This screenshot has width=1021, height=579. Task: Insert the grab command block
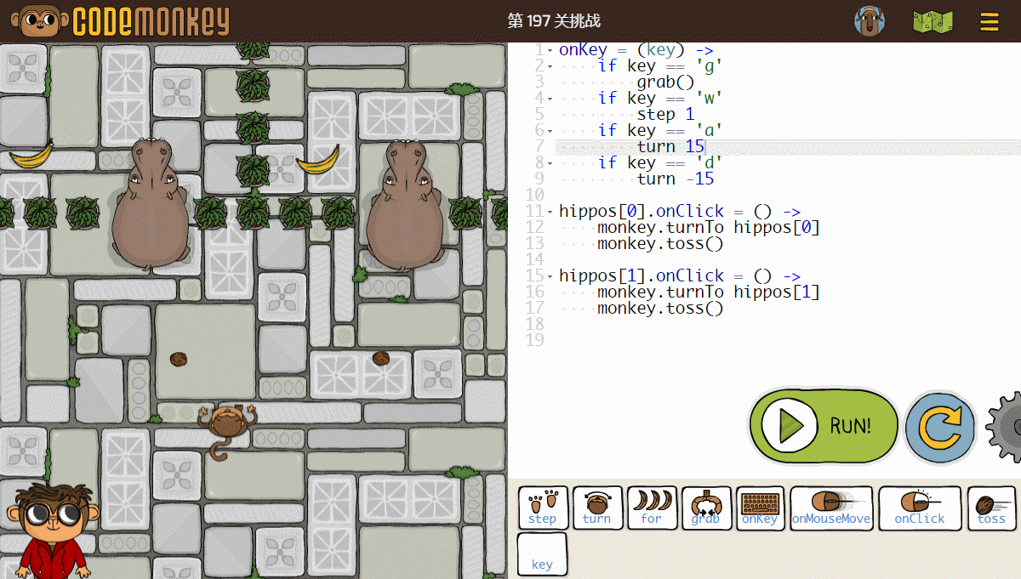(705, 508)
